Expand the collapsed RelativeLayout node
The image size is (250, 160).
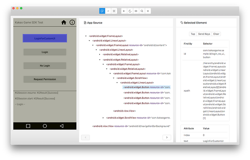[x=100, y=55]
